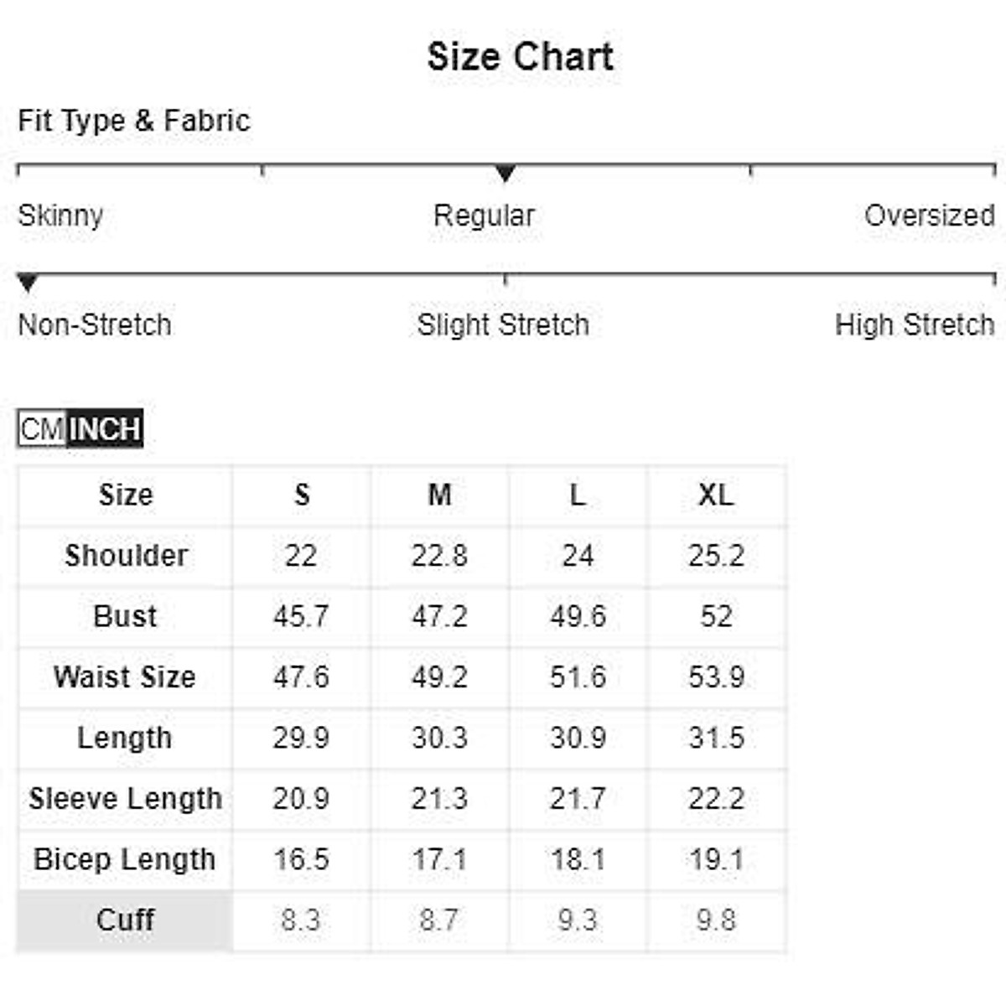Select the M size column header

[x=439, y=495]
